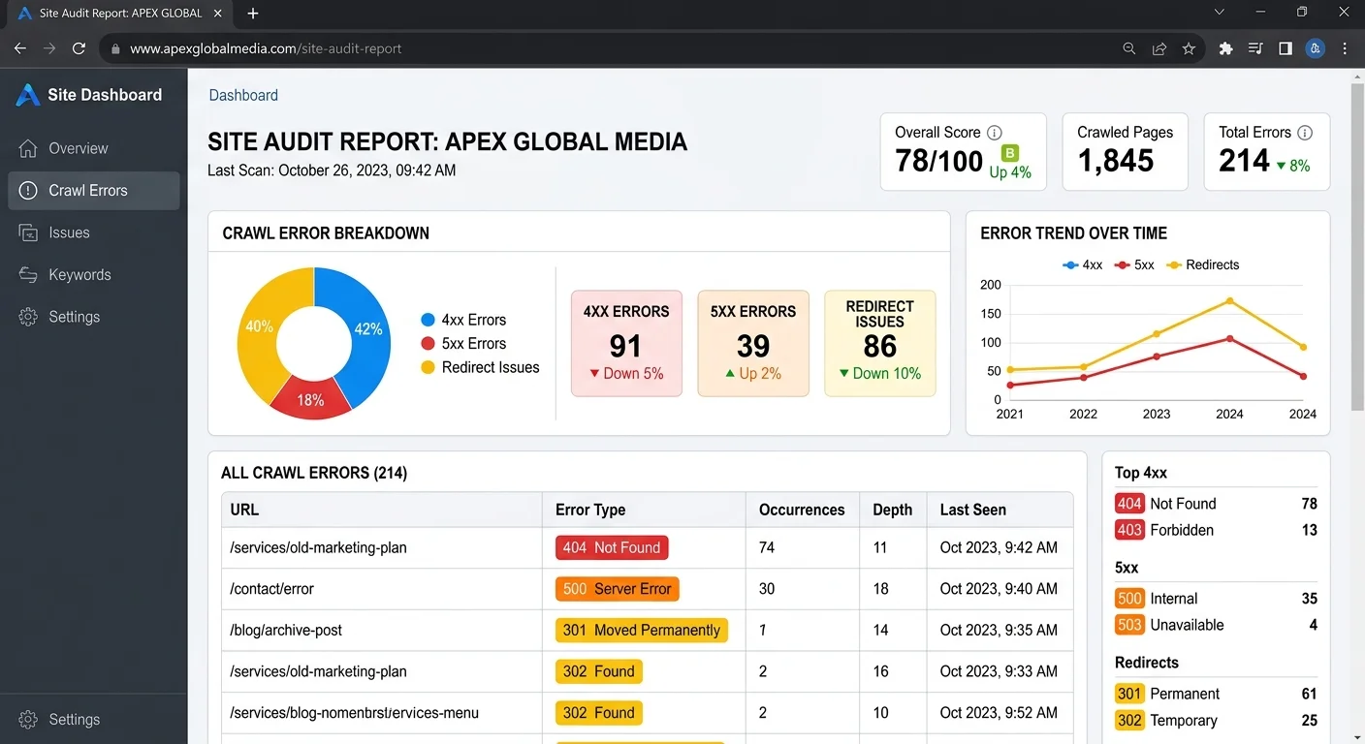Image resolution: width=1365 pixels, height=744 pixels.
Task: Click the 5XX ERRORS card
Action: pos(753,343)
